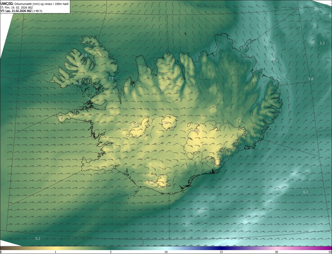The width and height of the screenshot is (332, 254).
Task: Click the 5.3 label nearest the color scale
Action: click(x=38, y=238)
